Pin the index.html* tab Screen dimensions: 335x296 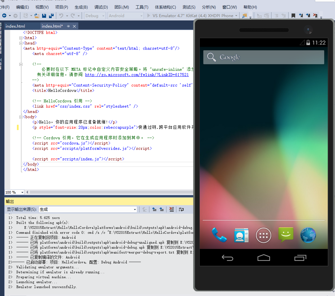click(x=68, y=26)
